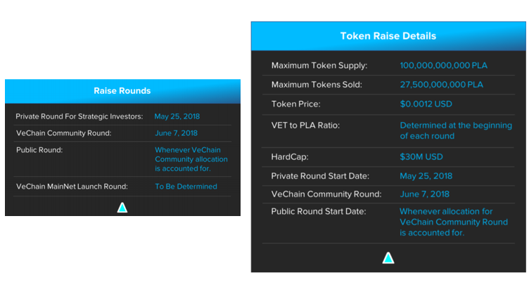Click the $30M USD HardCap value
Image resolution: width=529 pixels, height=282 pixels.
pyautogui.click(x=421, y=157)
